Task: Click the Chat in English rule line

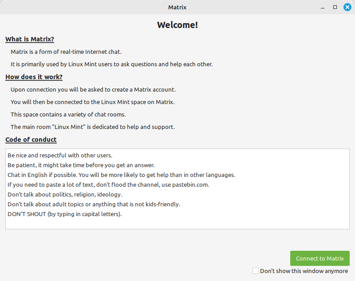Action: coord(121,175)
